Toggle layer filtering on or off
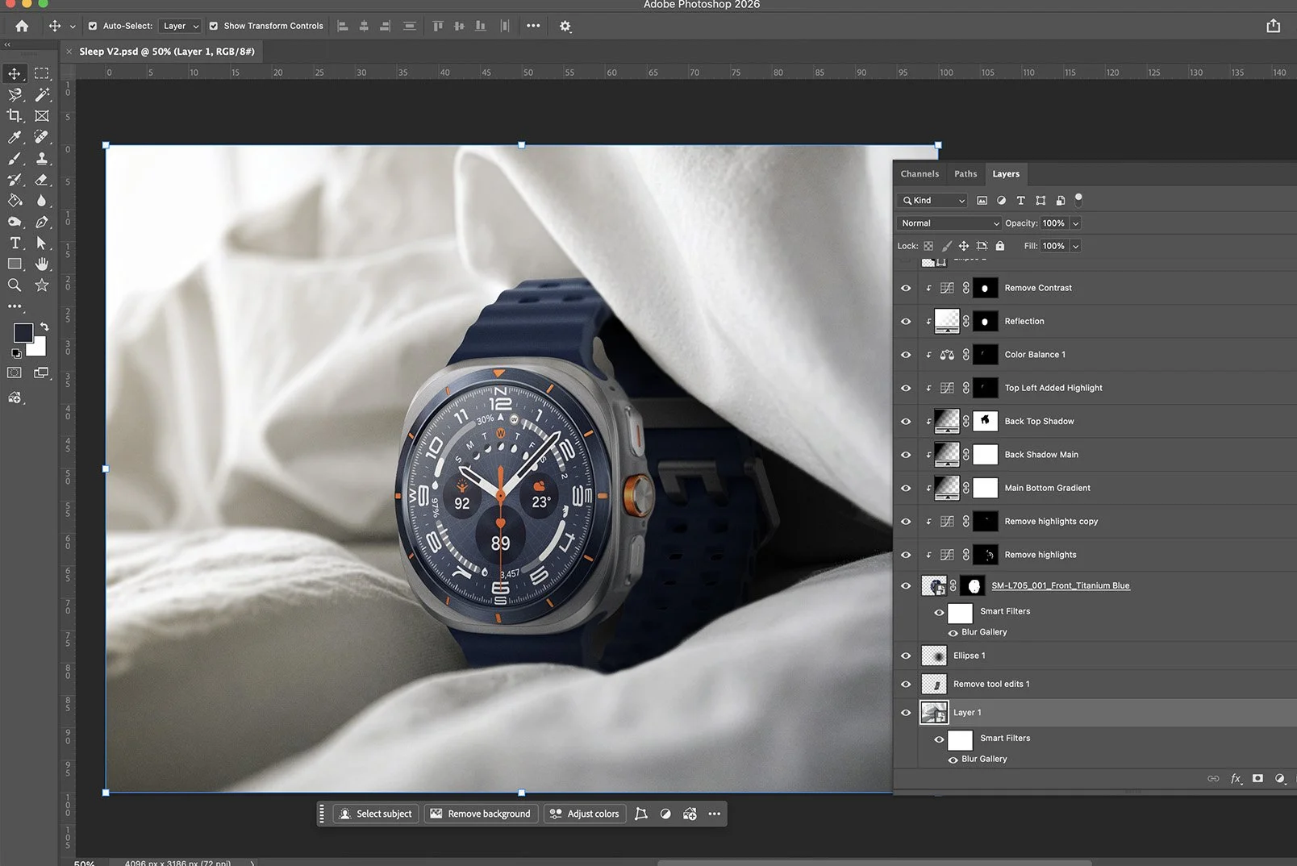The width and height of the screenshot is (1297, 866). (1078, 199)
